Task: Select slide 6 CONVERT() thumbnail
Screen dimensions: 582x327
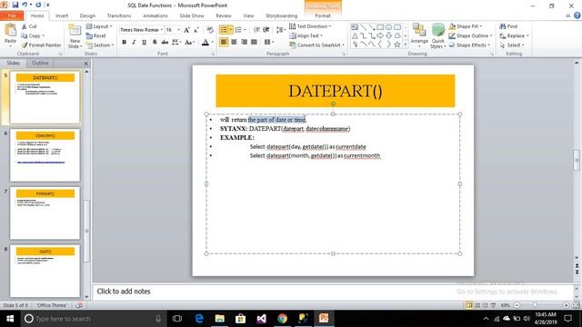Action: (x=45, y=155)
